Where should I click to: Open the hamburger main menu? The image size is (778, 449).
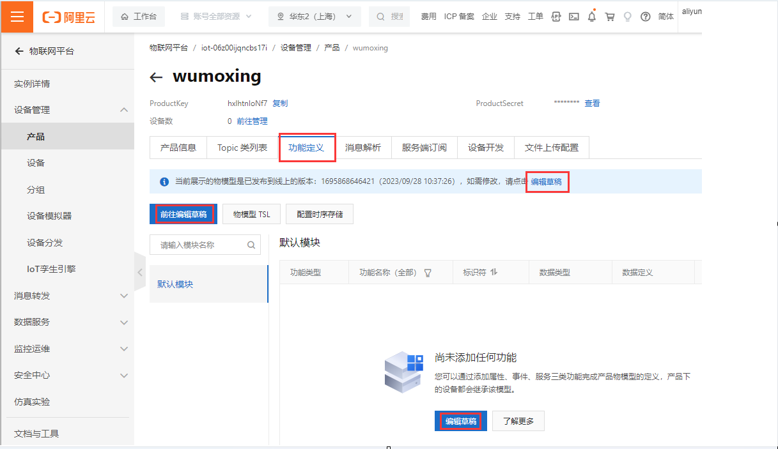tap(17, 17)
